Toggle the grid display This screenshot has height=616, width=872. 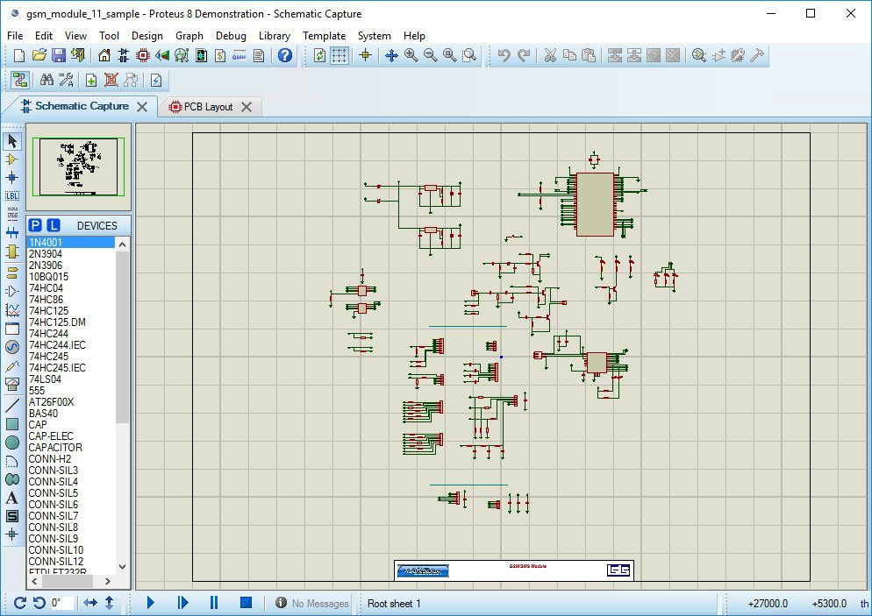340,55
